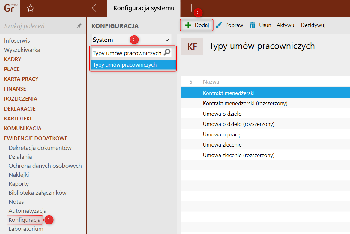Click the Dezktywuj button
The image size is (350, 234).
pos(313,25)
